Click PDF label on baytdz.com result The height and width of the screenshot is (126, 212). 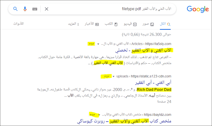tap(92, 115)
